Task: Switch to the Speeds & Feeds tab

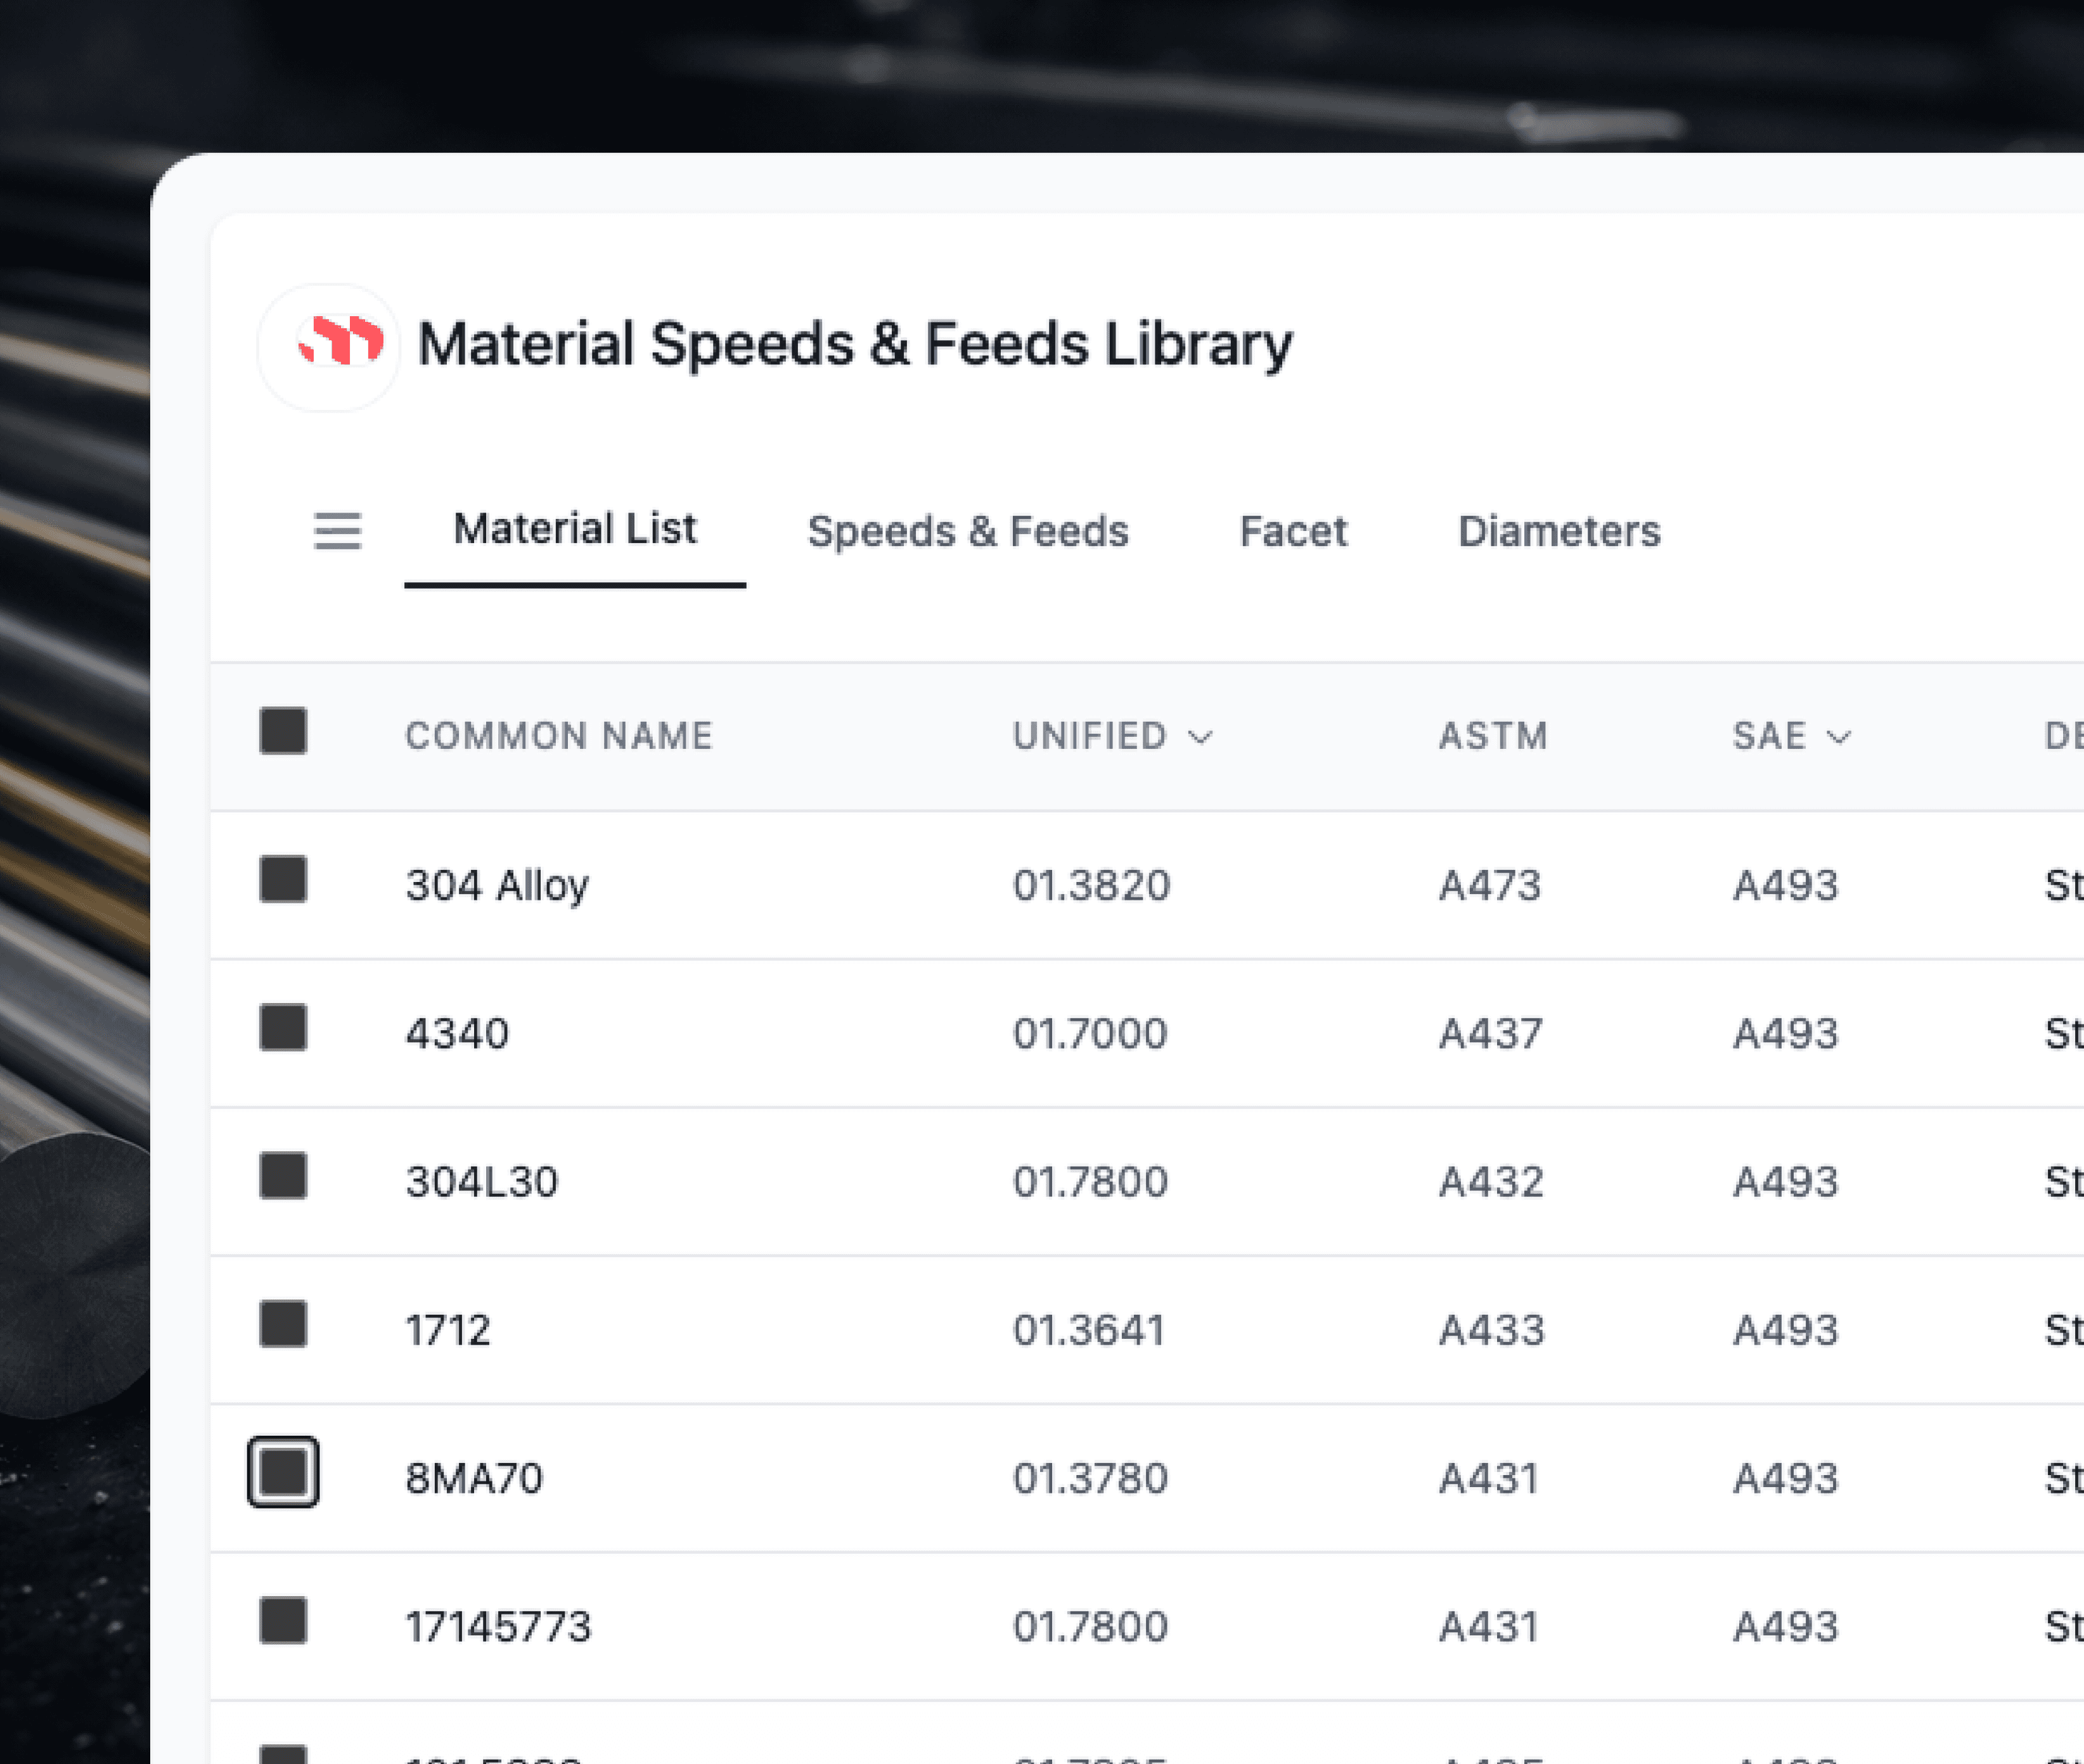Action: pyautogui.click(x=967, y=531)
